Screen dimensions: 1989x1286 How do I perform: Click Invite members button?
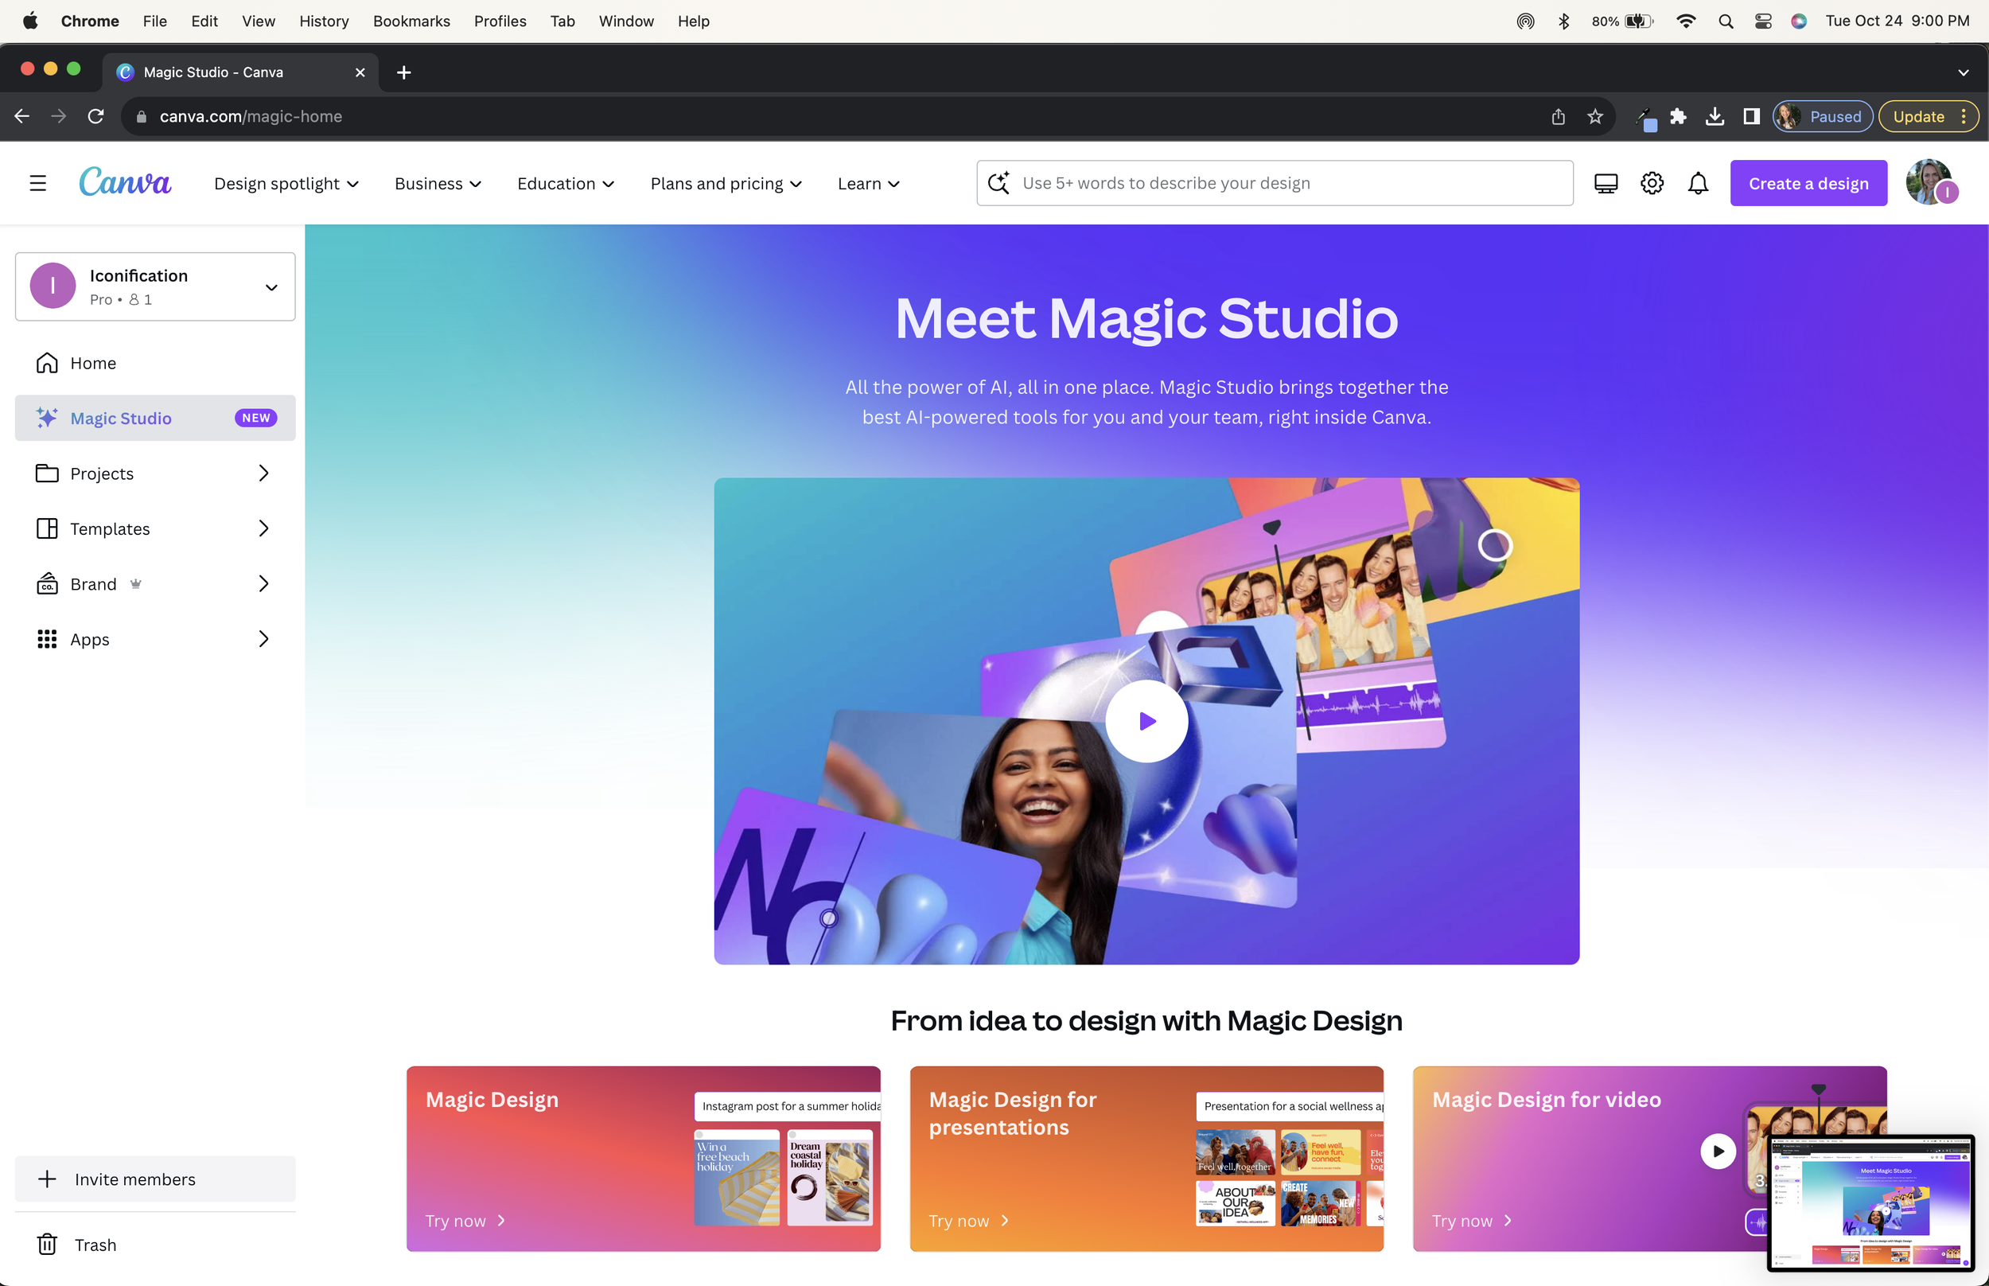(x=155, y=1179)
